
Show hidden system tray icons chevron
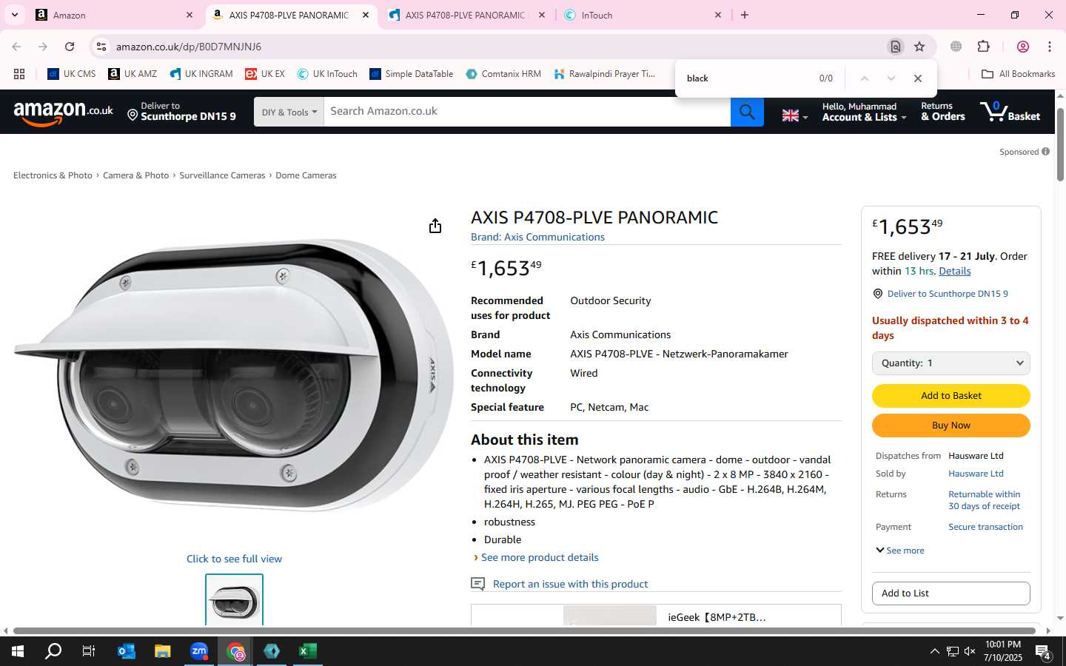point(934,651)
